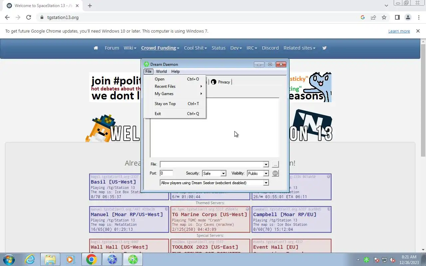Dismiss the Chrome update infobar with X
This screenshot has width=426, height=266.
(418, 31)
